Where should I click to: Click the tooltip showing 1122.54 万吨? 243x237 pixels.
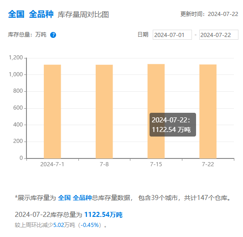point(173,125)
